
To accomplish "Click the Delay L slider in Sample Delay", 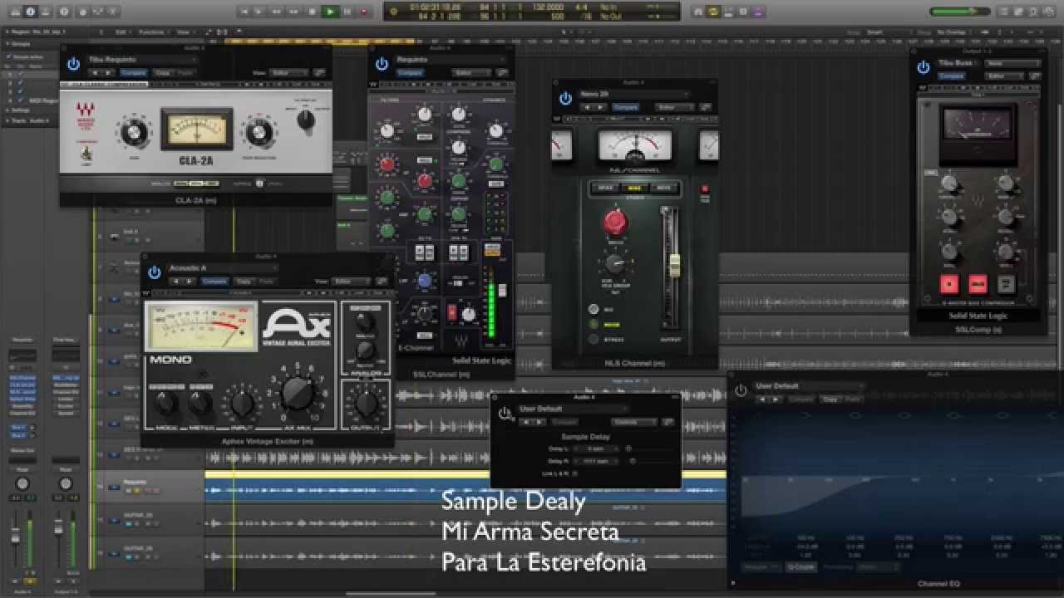I will [x=648, y=448].
